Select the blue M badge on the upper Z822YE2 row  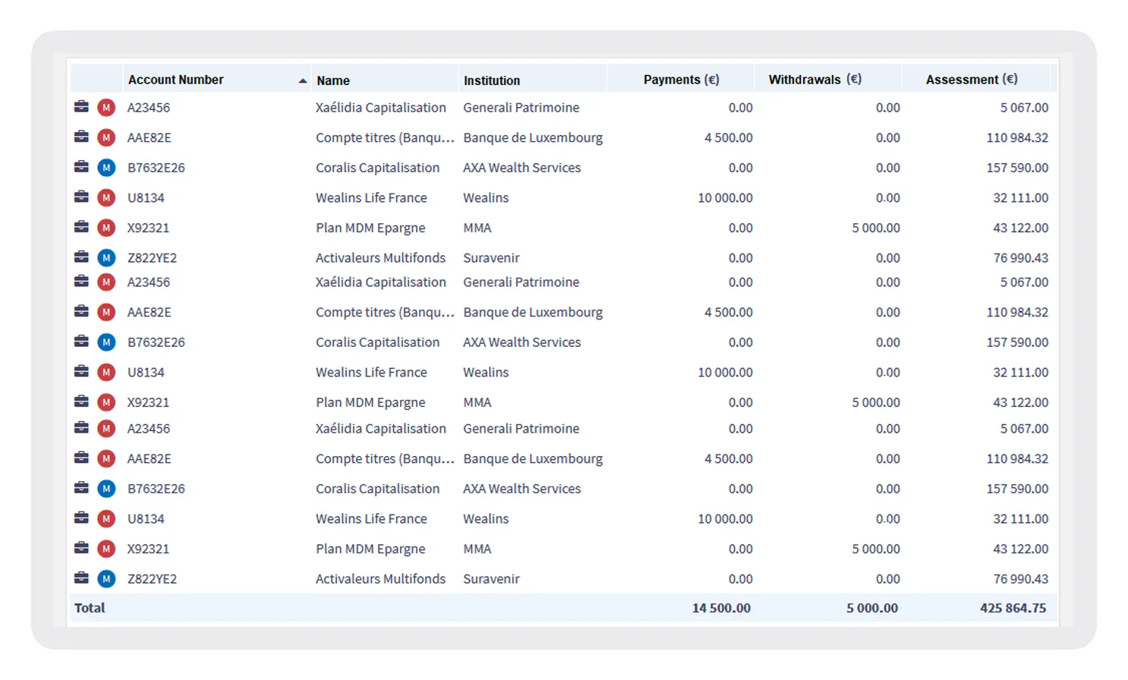pyautogui.click(x=106, y=258)
